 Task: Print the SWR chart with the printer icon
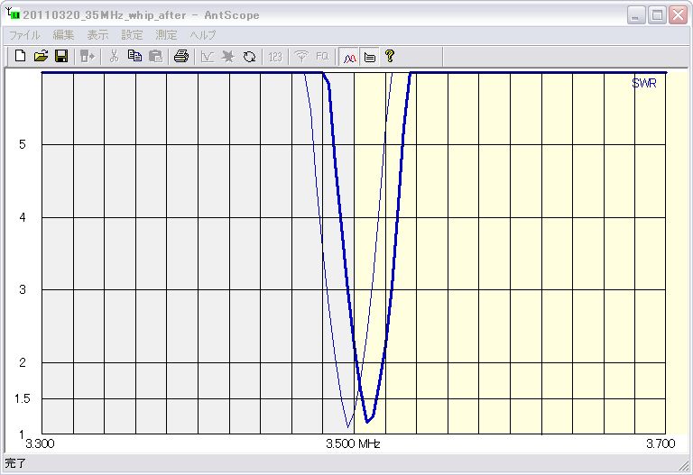click(181, 56)
